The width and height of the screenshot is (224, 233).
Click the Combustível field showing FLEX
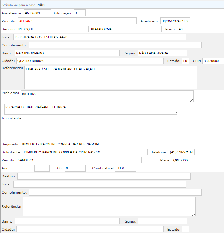pos(126,168)
